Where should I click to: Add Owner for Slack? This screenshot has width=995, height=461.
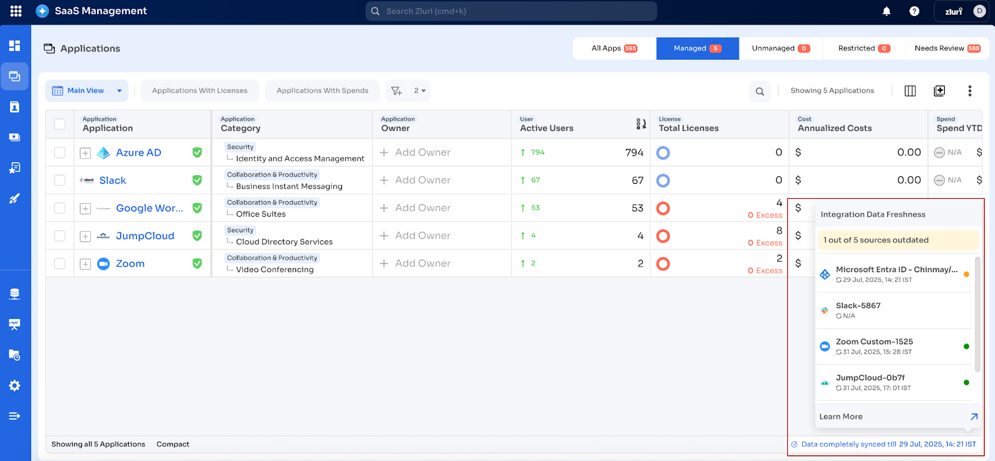[415, 180]
